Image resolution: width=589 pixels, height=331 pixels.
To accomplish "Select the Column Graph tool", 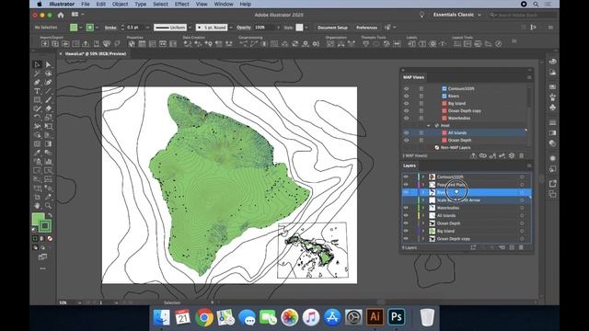I will click(x=48, y=162).
